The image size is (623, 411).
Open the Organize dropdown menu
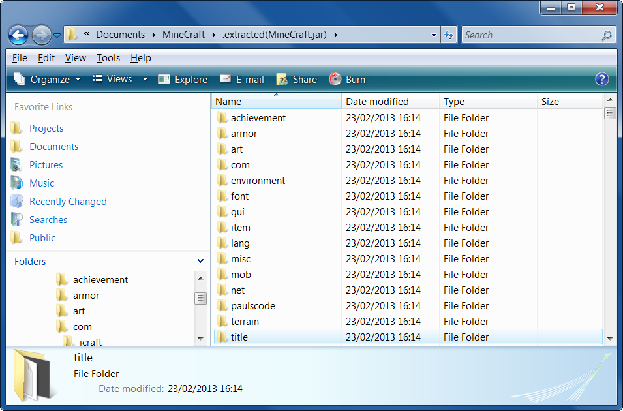48,80
